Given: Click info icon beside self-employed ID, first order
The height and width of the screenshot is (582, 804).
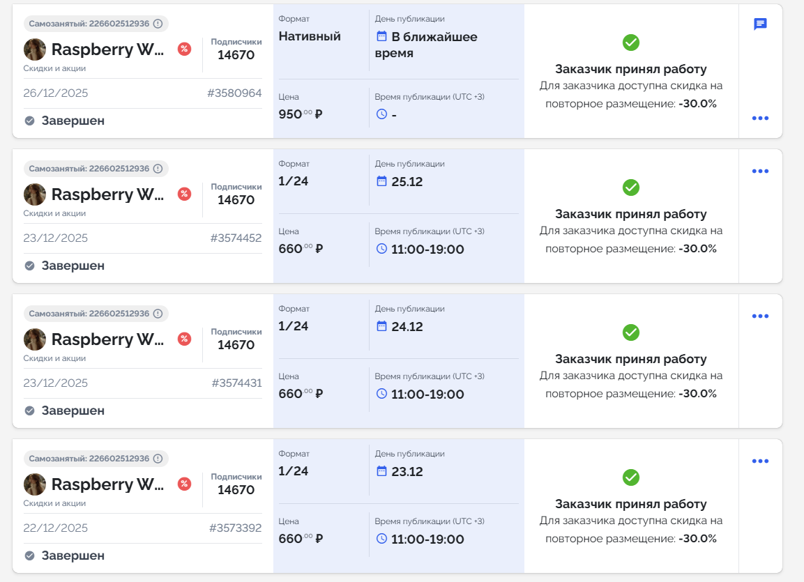Looking at the screenshot, I should pos(158,24).
